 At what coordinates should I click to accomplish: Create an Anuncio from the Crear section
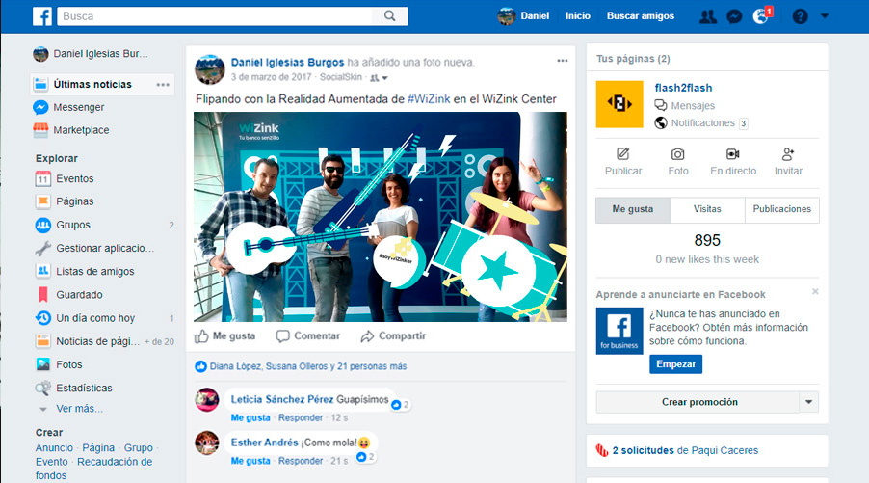54,448
